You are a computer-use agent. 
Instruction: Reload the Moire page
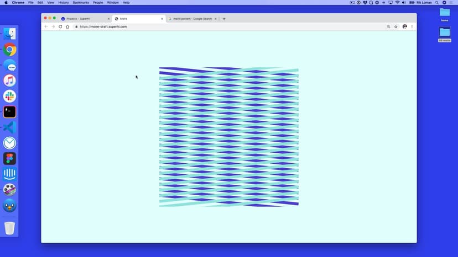click(x=60, y=26)
